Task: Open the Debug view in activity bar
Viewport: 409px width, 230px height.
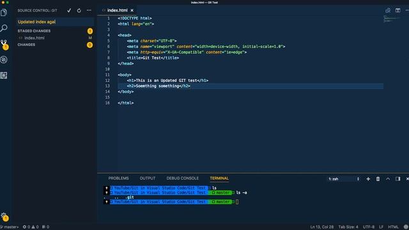Action: point(4,59)
